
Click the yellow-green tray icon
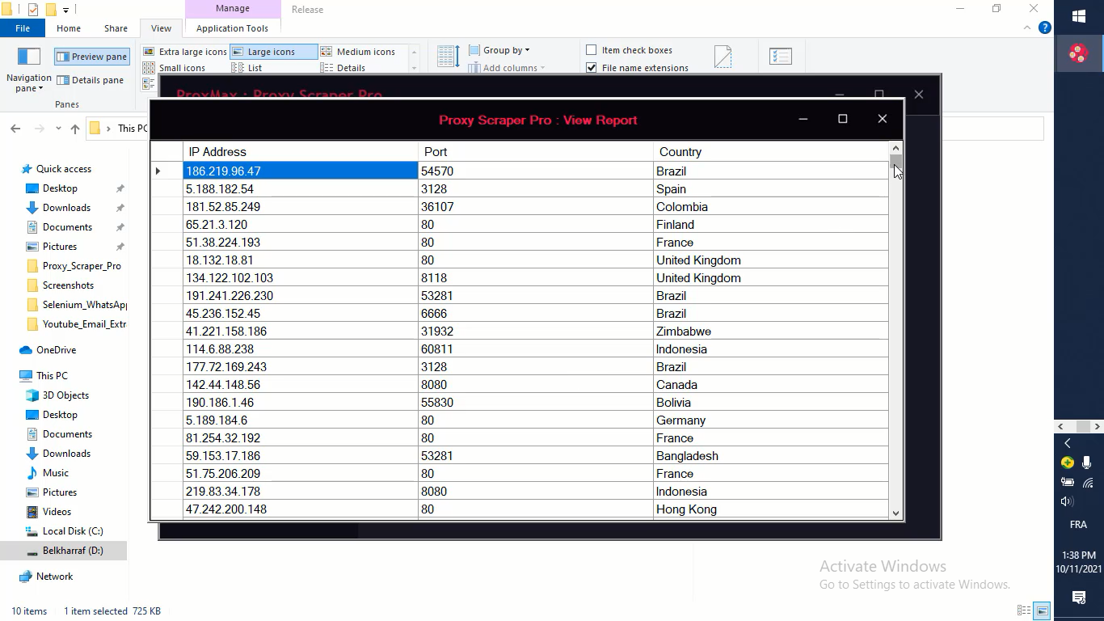(x=1068, y=463)
